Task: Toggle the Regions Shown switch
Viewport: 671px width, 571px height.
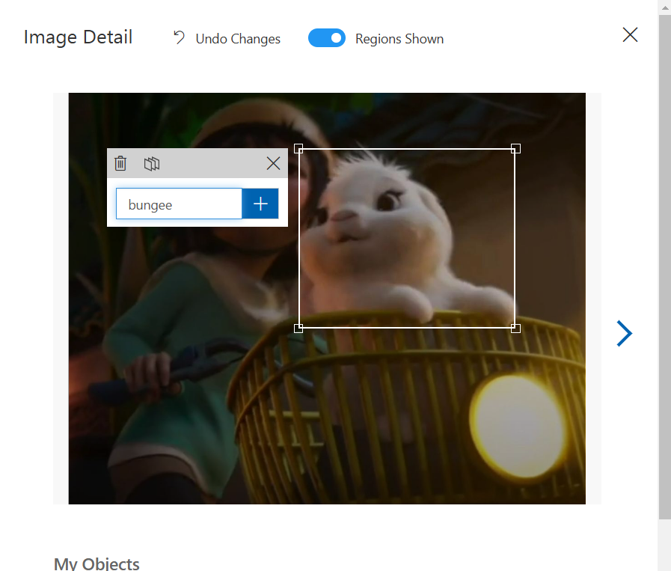Action: [326, 38]
